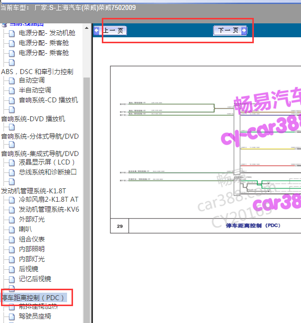
Task: Click page number 29 in diagram footer
Action: coord(120,226)
